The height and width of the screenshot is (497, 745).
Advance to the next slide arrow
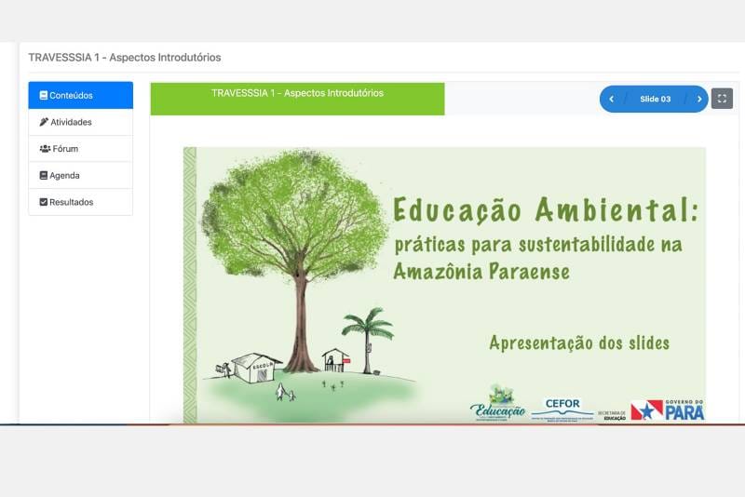699,99
